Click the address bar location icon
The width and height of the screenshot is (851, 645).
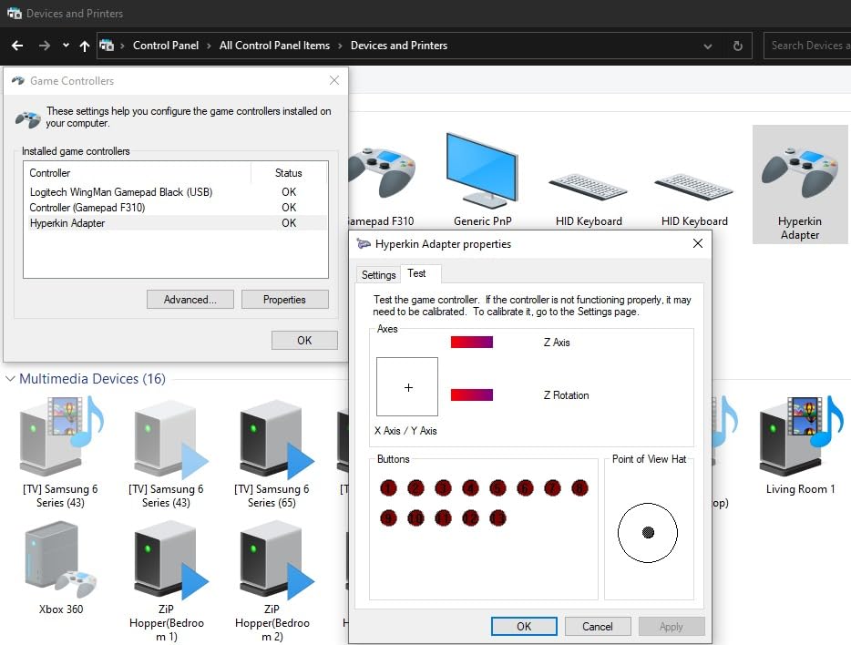[107, 46]
